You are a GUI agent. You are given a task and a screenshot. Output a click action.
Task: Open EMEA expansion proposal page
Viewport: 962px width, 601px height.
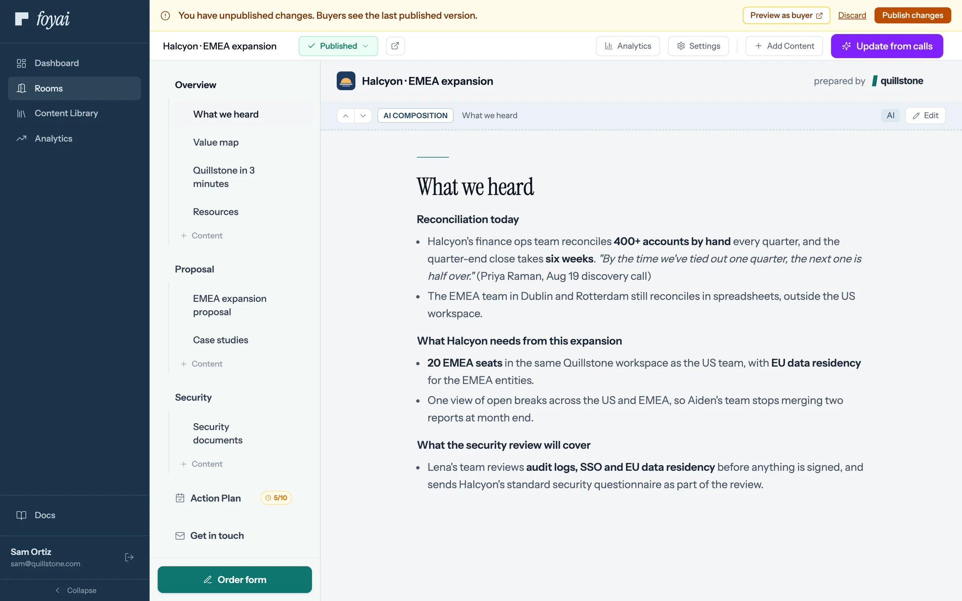coord(243,305)
